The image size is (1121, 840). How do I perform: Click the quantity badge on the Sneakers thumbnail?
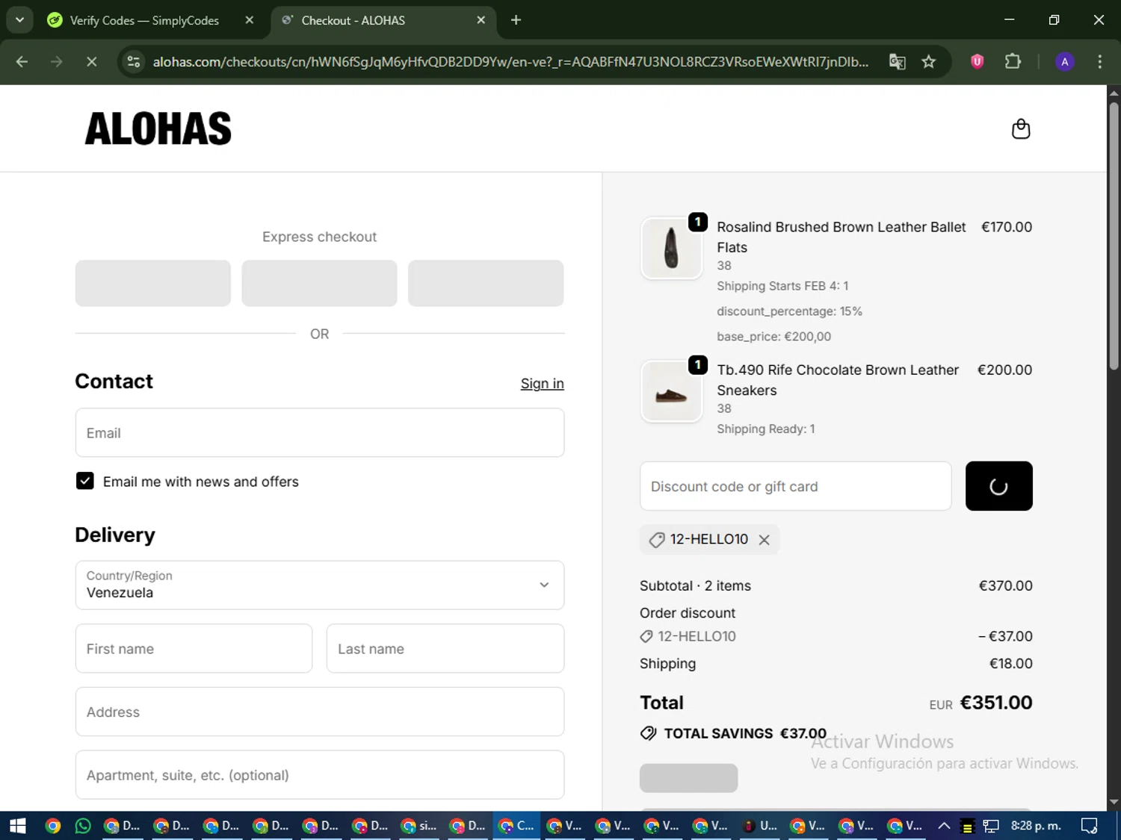(x=697, y=364)
